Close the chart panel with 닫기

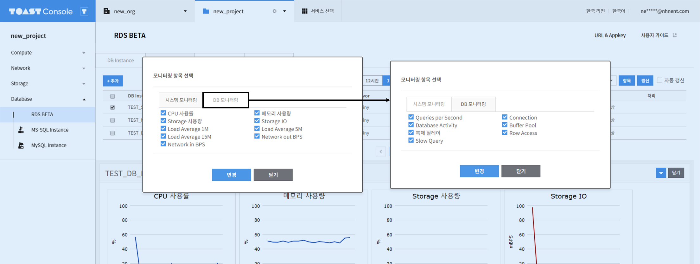tap(676, 173)
